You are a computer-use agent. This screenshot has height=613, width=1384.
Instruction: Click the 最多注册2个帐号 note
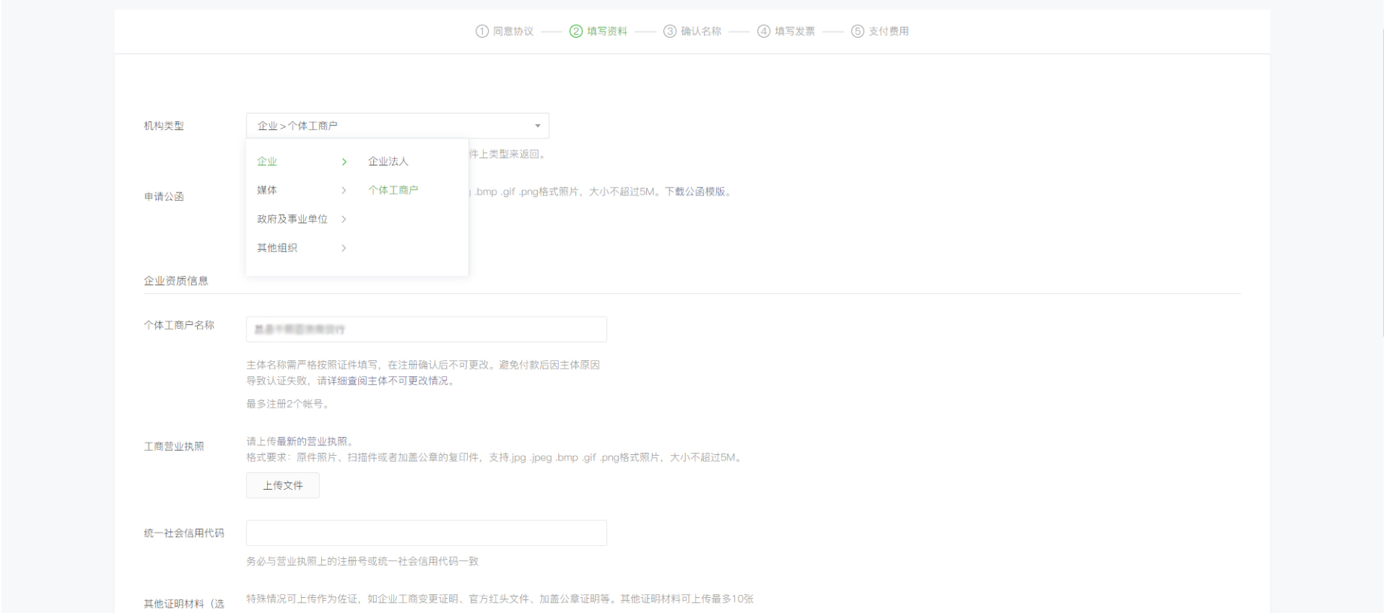pos(287,404)
